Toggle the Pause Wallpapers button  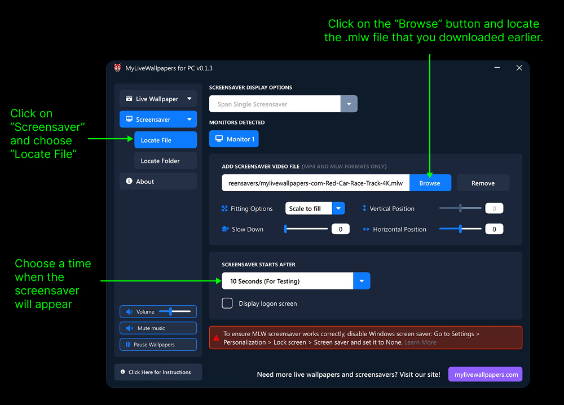pos(158,345)
